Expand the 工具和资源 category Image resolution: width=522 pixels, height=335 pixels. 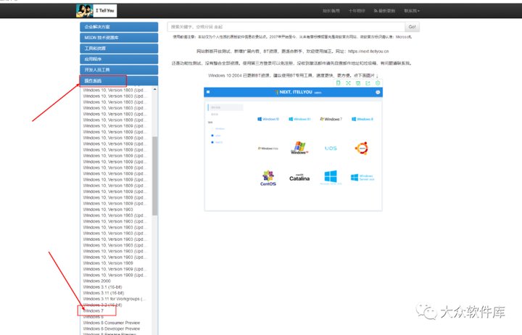[x=119, y=49]
